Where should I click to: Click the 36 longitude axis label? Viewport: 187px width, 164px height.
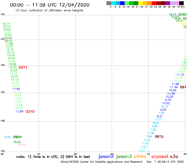[75, 154]
